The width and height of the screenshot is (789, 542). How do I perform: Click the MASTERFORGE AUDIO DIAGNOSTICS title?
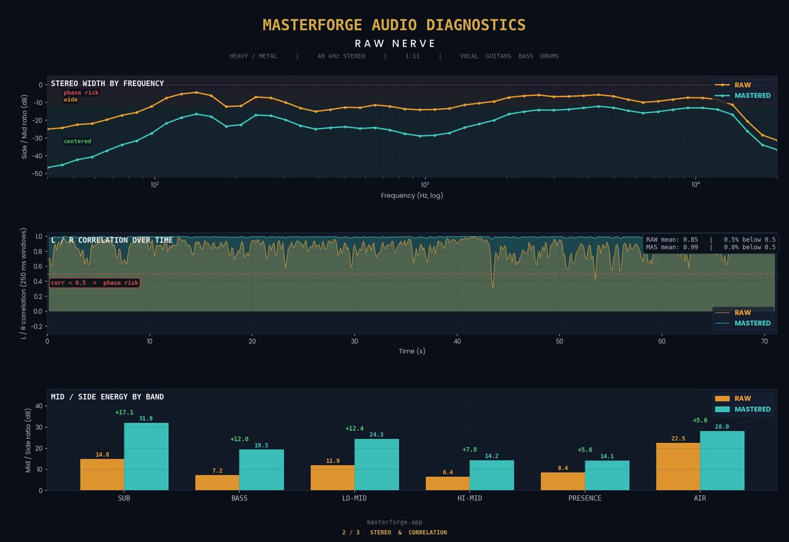[x=394, y=25]
